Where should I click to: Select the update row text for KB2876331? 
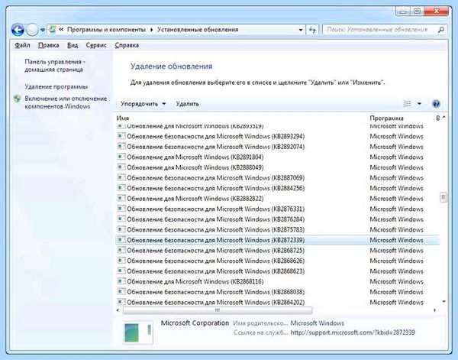[215, 209]
